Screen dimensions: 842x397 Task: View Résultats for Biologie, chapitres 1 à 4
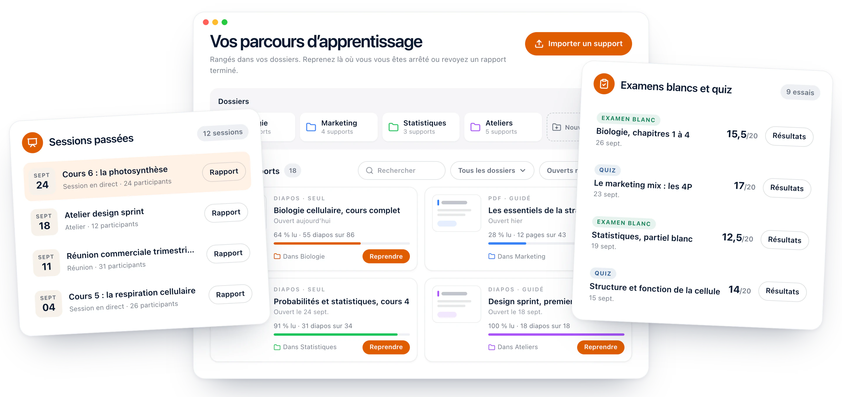tap(789, 137)
